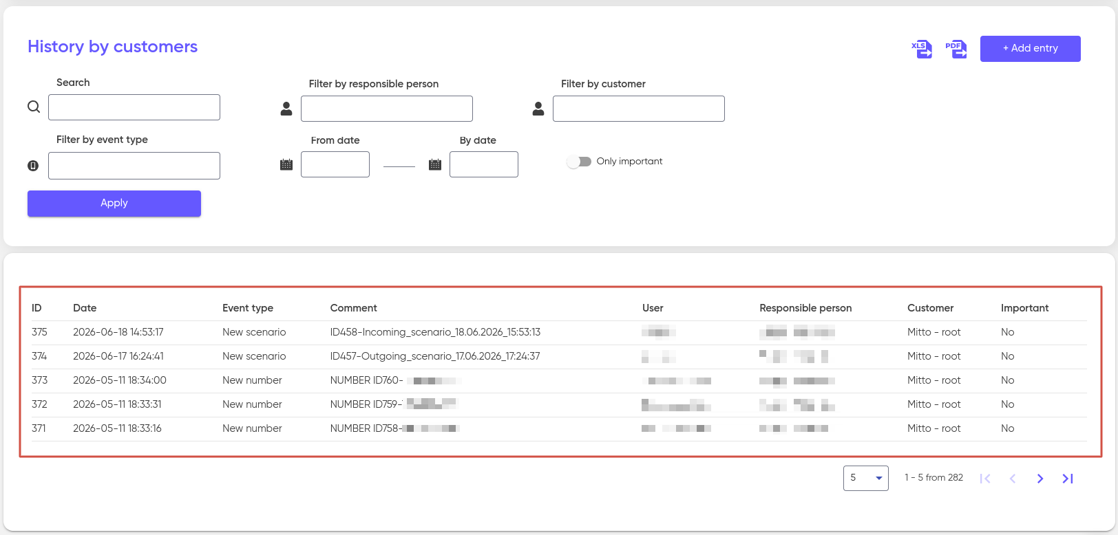Click the Important value No in row 374
Screen dimensions: 1118x535
point(1008,356)
